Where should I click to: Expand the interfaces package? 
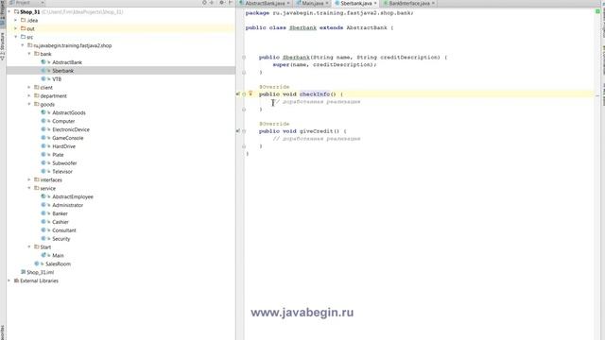(29, 180)
